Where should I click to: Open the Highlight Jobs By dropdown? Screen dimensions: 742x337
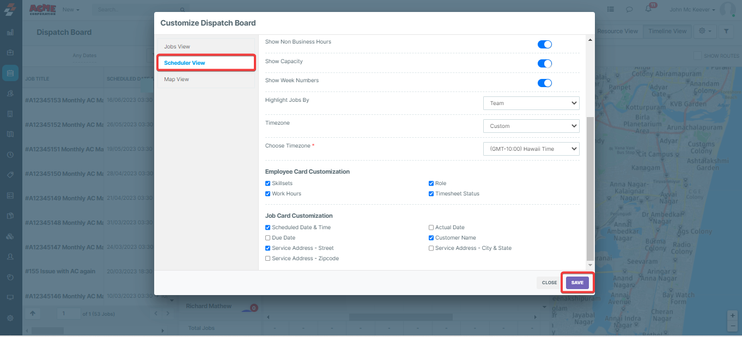click(x=531, y=103)
